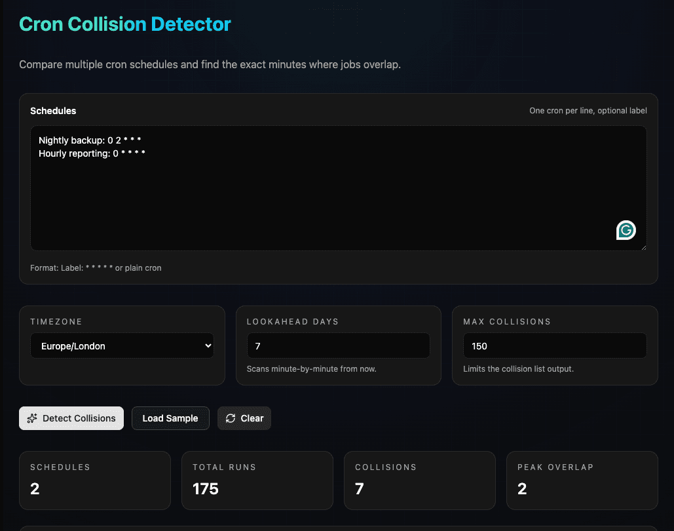Click the COLLISIONS counter showing 7
This screenshot has width=674, height=531.
(419, 480)
